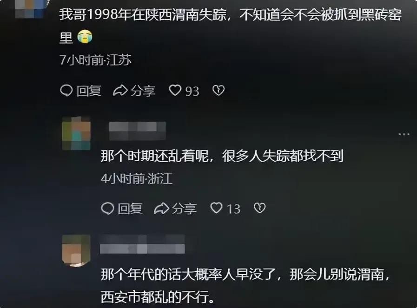The image size is (417, 308).
Task: Click the 93 like count
Action: [x=192, y=92]
